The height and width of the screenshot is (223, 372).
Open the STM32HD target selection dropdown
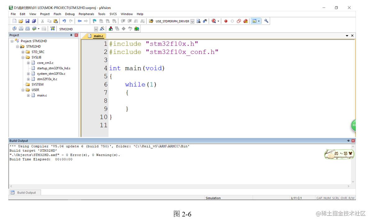coord(96,29)
